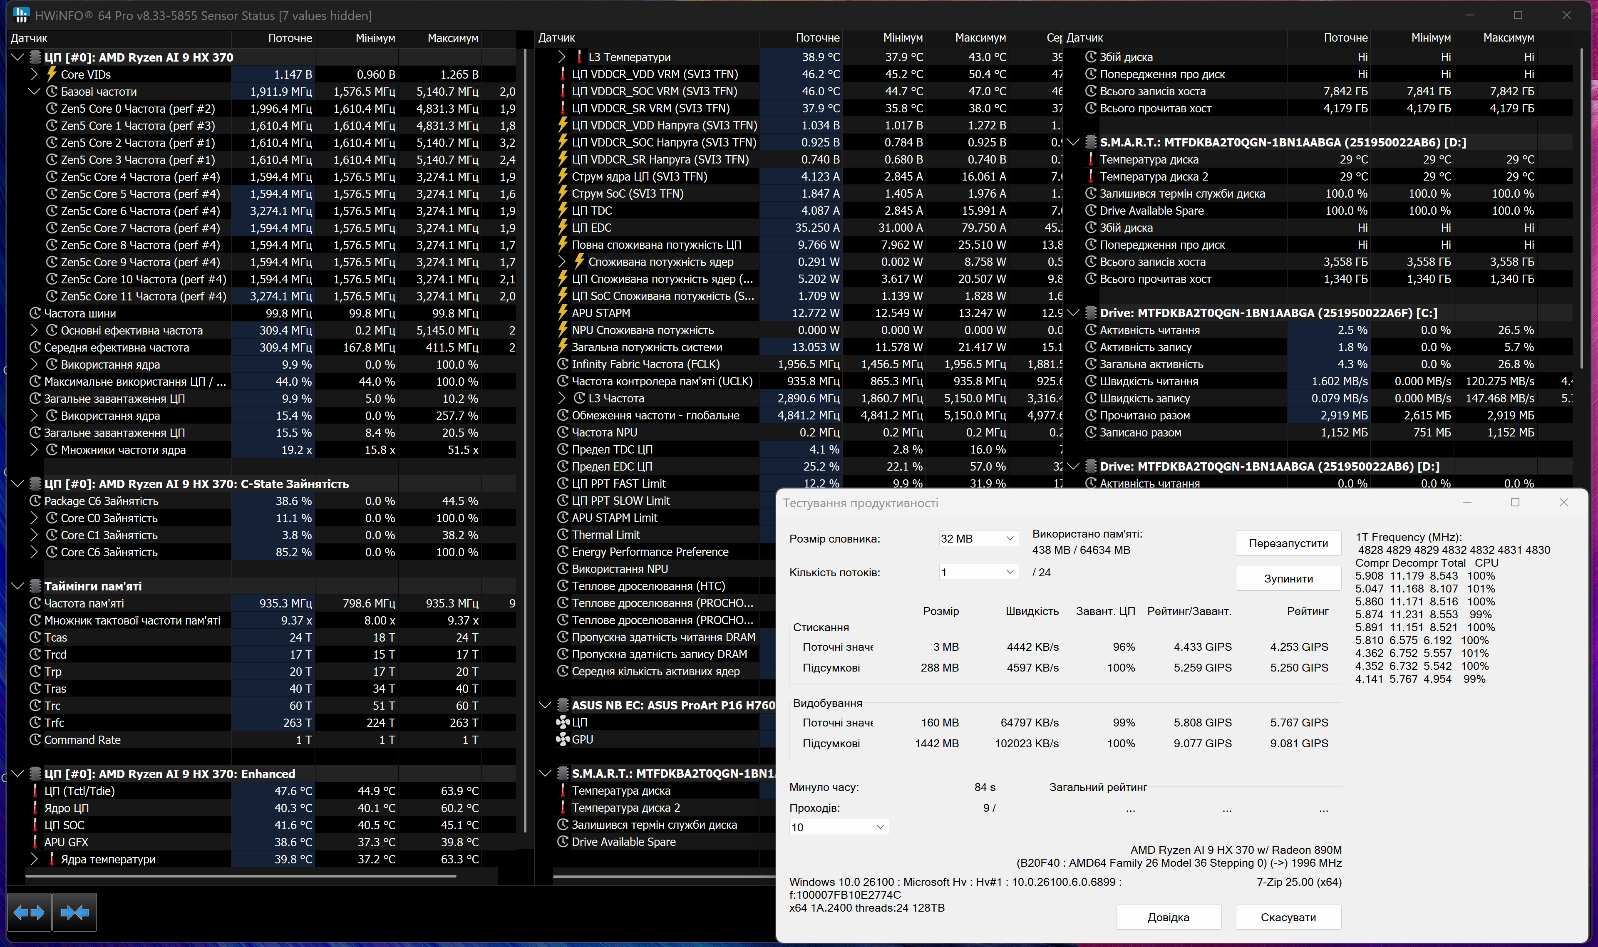Click the expand-columns double arrow icon
The height and width of the screenshot is (947, 1598).
pyautogui.click(x=29, y=912)
